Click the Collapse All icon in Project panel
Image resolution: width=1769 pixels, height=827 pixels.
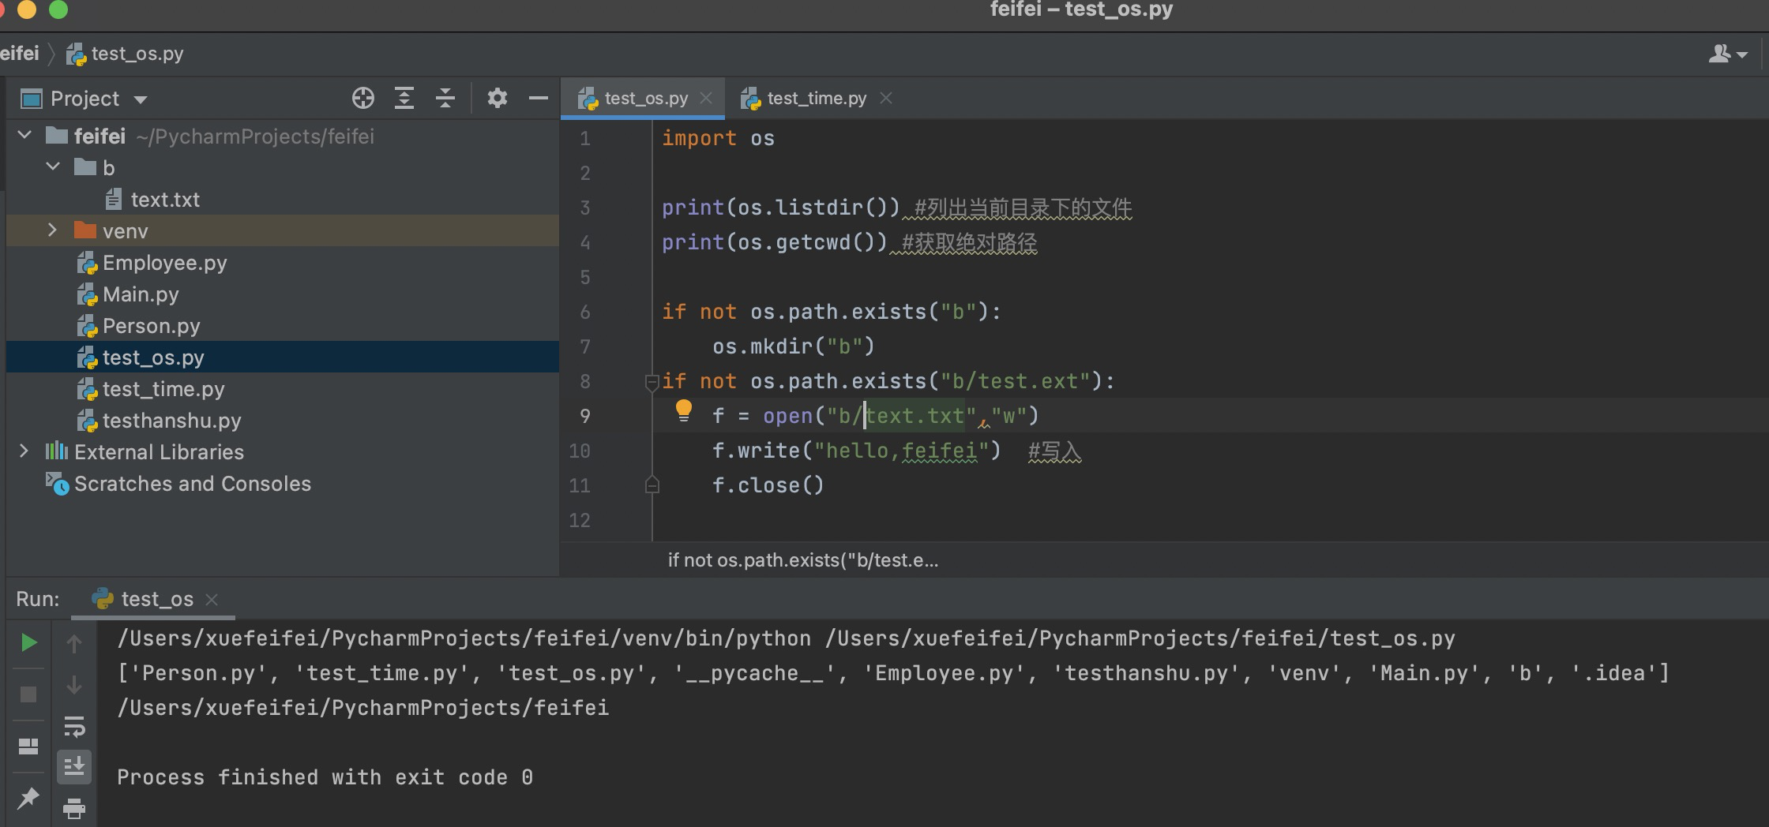(445, 99)
